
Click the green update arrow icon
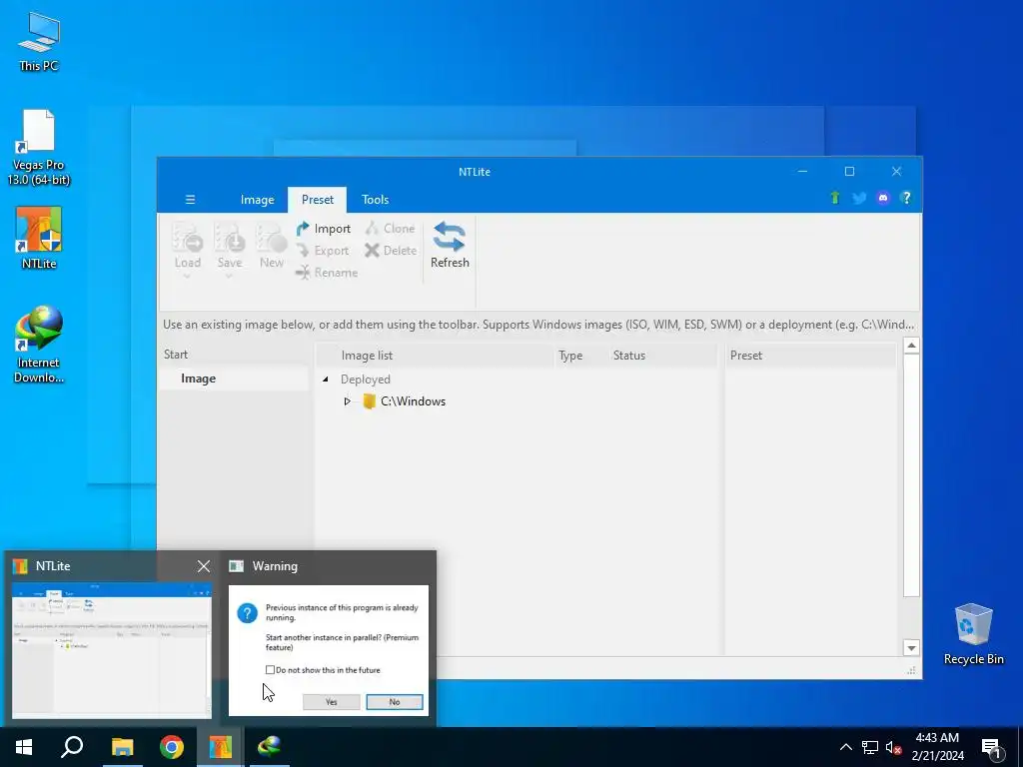tap(834, 198)
